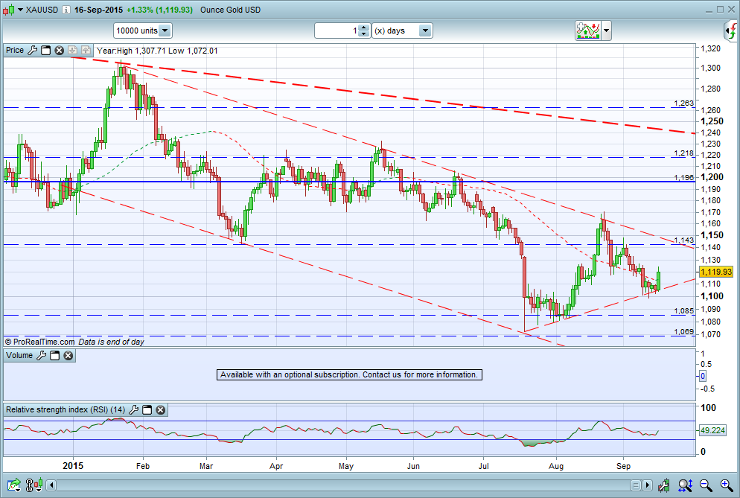This screenshot has height=498, width=740.
Task: Click the zoom out magnifier icon
Action: coord(706,485)
